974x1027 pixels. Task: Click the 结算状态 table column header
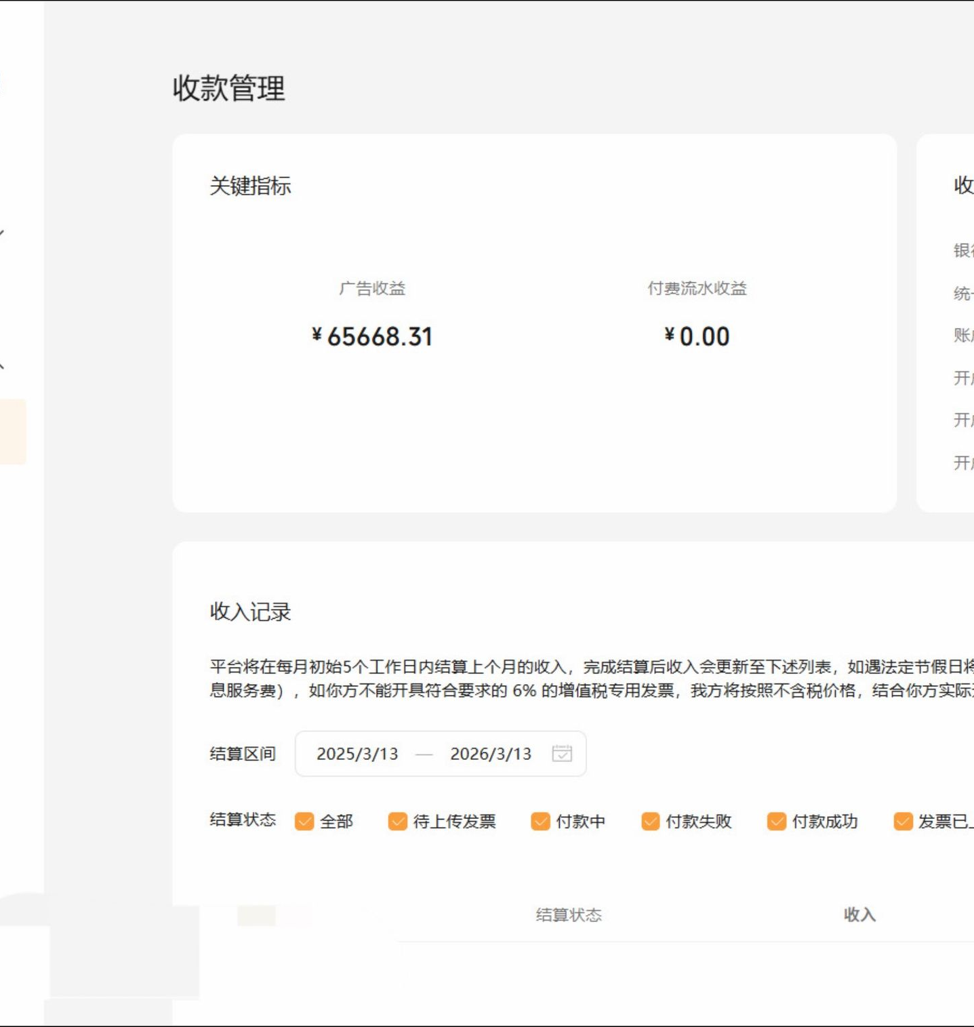click(x=569, y=915)
